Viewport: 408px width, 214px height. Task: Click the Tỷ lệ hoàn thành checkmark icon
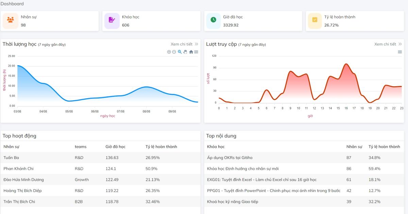tap(315, 20)
